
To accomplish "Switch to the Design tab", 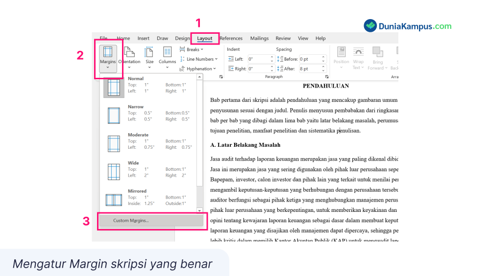I will (x=182, y=38).
